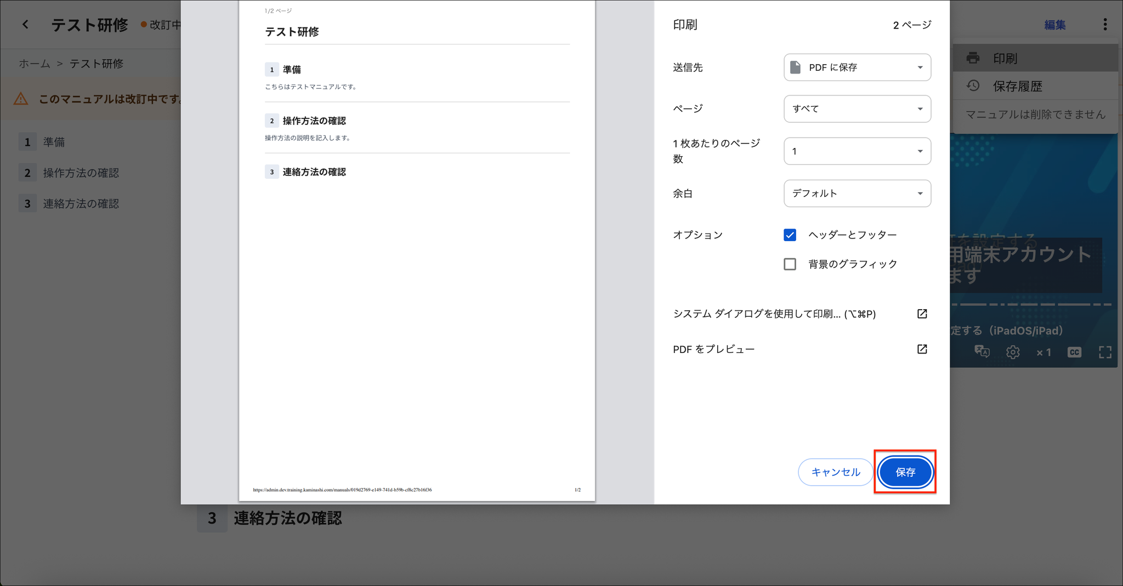Enable the 背景のグラフィック checkbox
1123x586 pixels.
tap(790, 264)
